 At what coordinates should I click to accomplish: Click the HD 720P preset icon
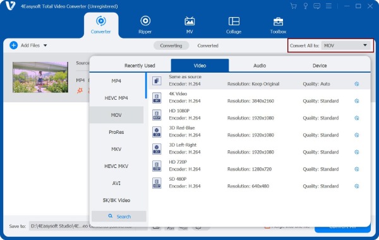point(157,166)
